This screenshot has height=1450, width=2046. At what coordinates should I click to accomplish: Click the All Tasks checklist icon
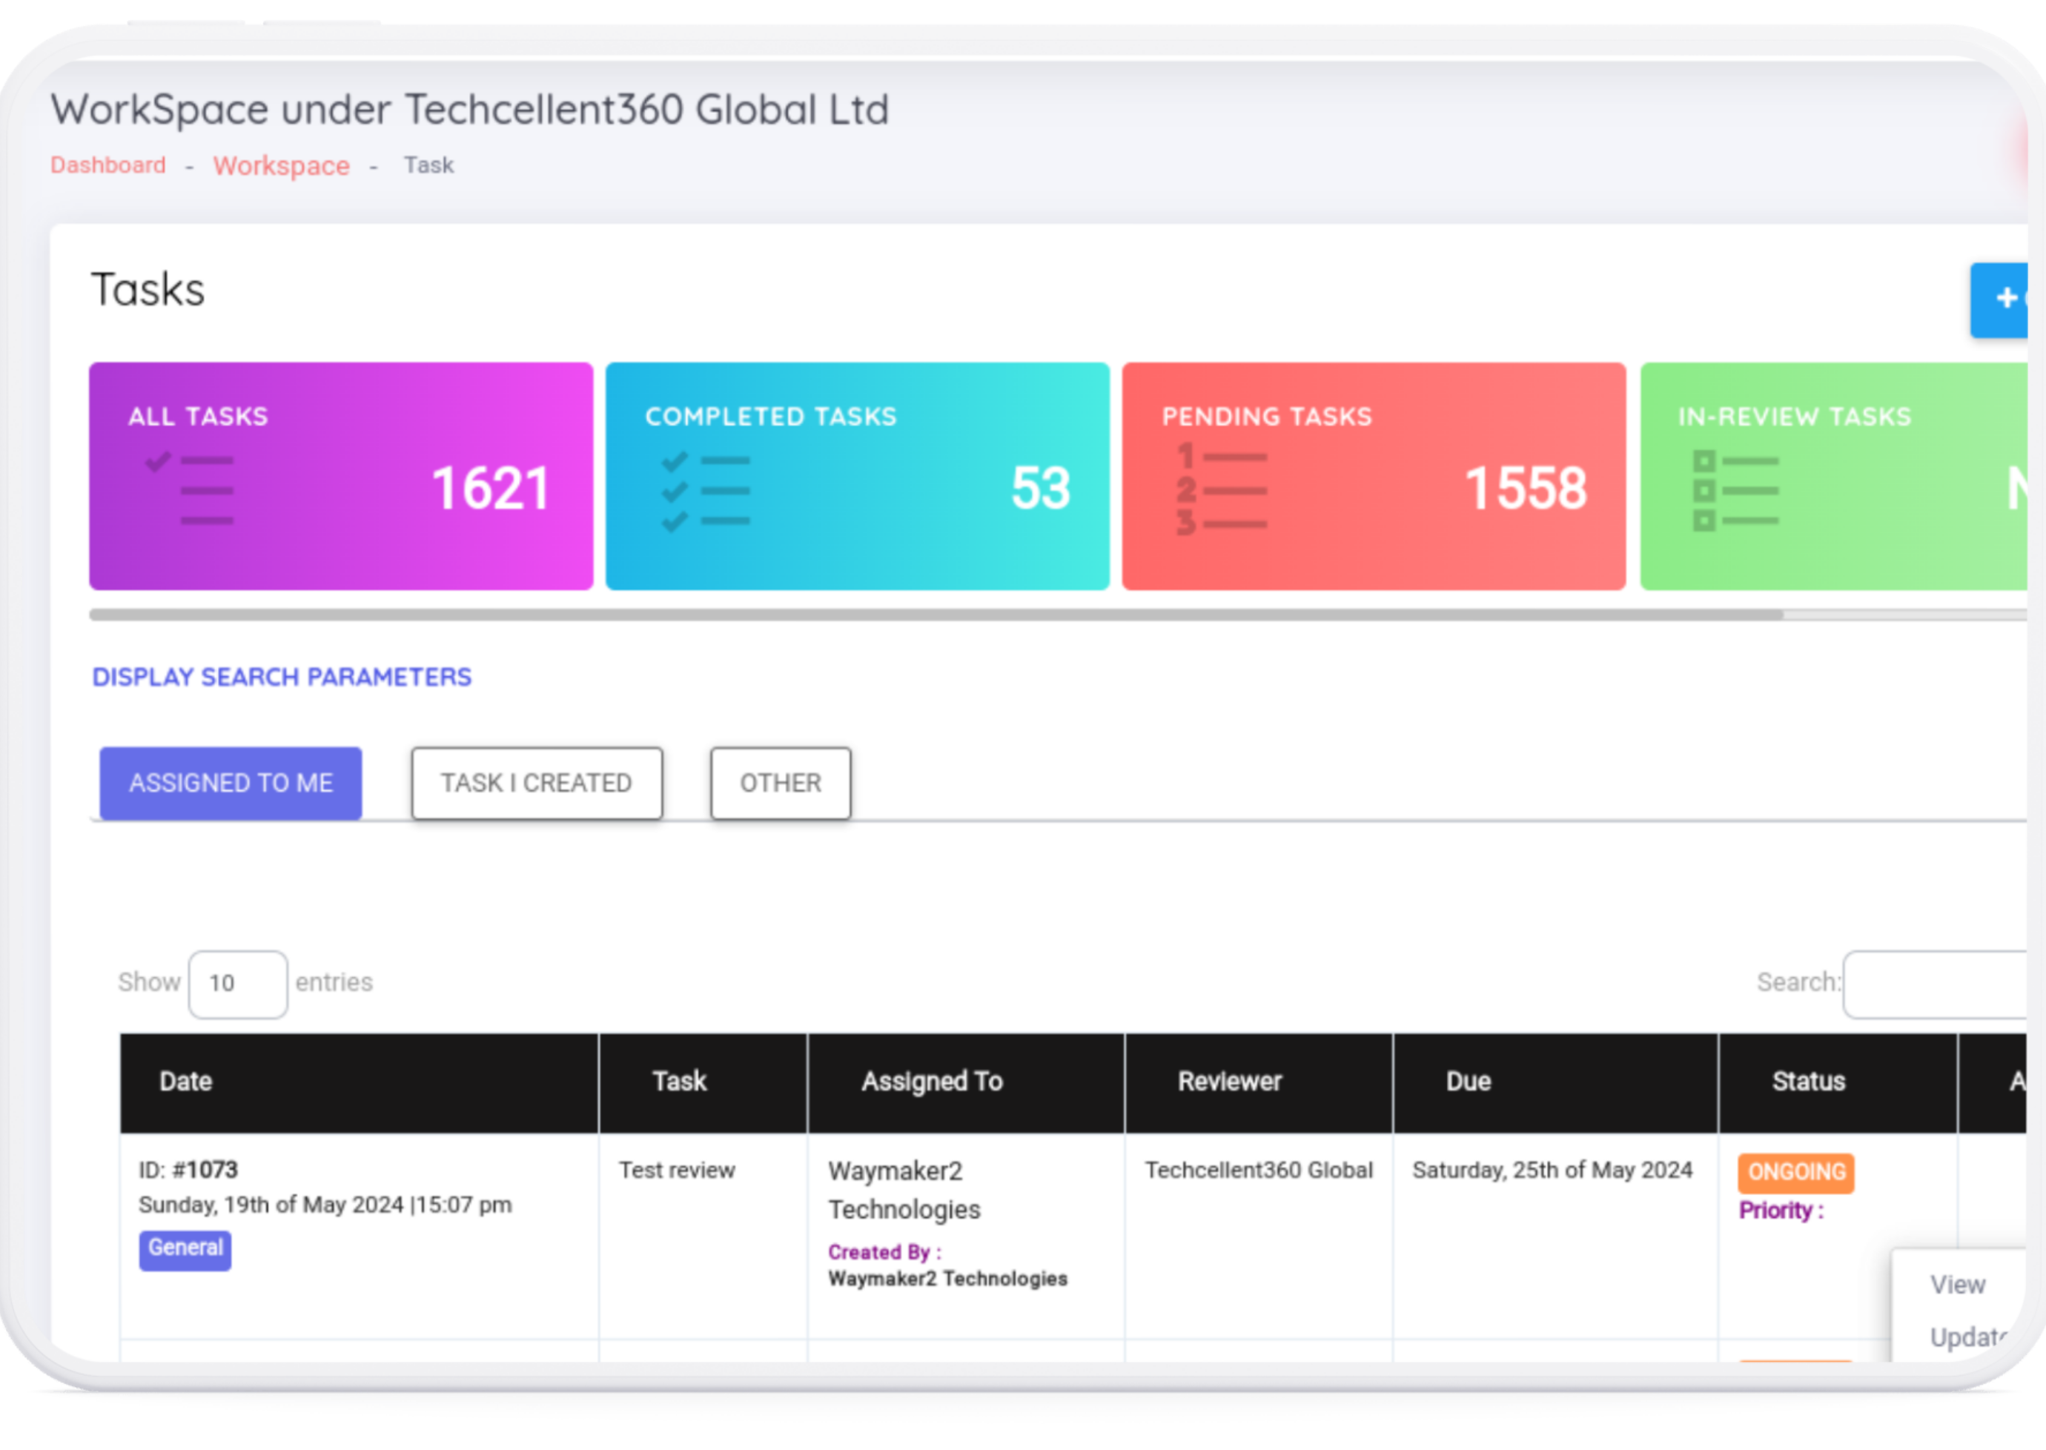click(191, 489)
